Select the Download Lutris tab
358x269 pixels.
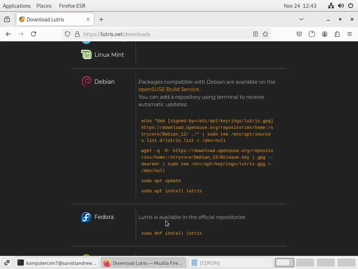pyautogui.click(x=55, y=20)
